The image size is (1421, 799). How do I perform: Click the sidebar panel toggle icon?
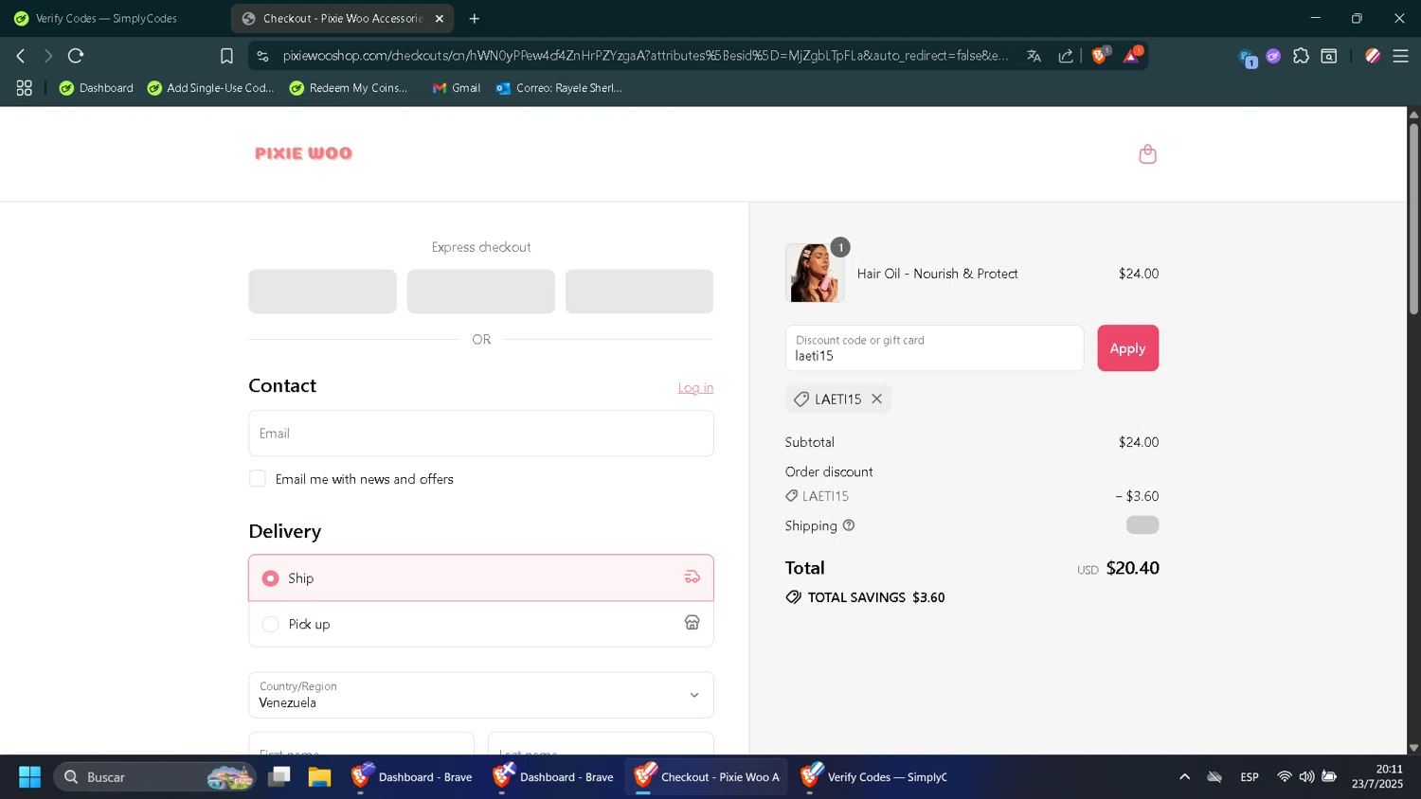1329,56
